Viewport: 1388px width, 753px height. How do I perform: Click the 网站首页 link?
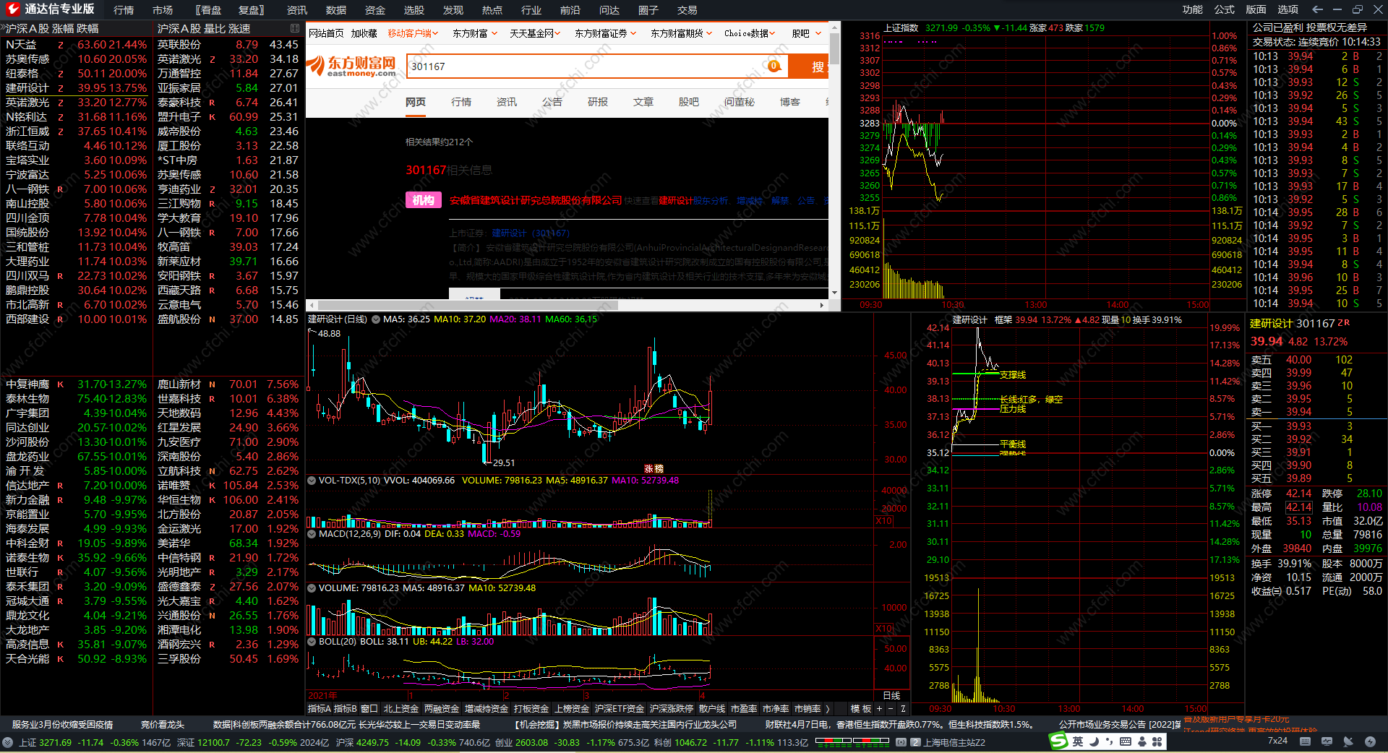coord(326,33)
